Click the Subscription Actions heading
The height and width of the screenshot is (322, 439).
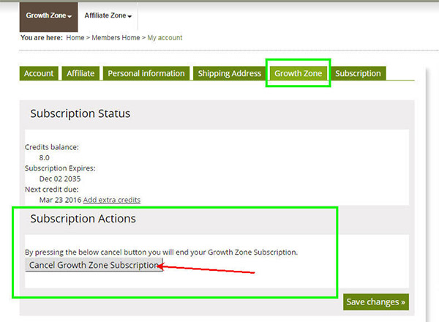coord(83,219)
